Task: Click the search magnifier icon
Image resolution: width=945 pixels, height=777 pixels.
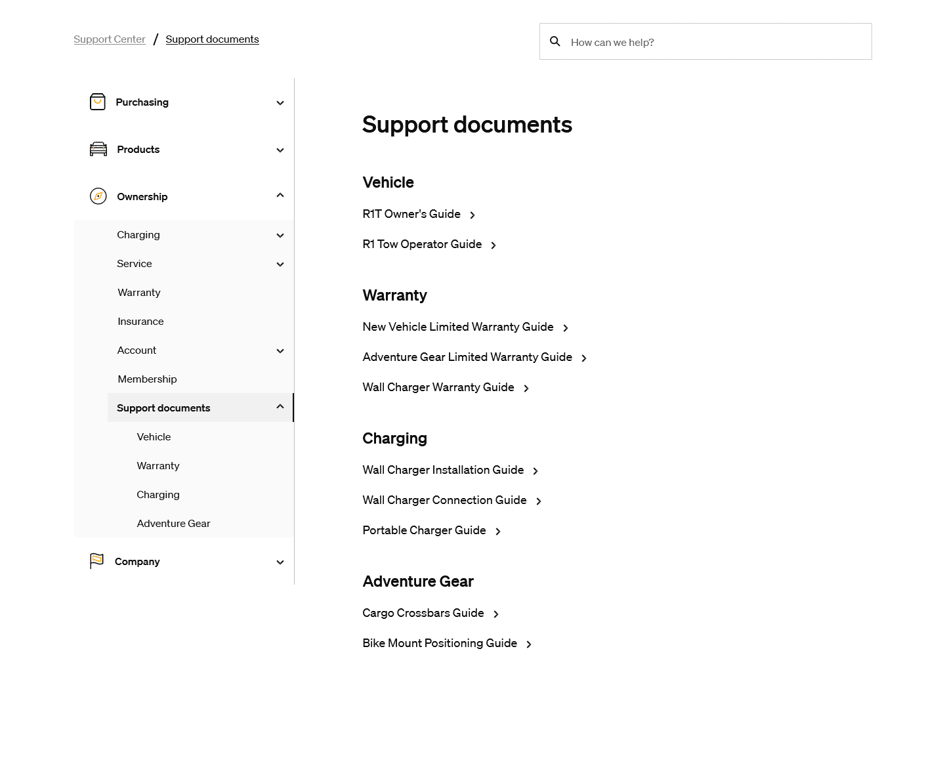Action: click(555, 41)
